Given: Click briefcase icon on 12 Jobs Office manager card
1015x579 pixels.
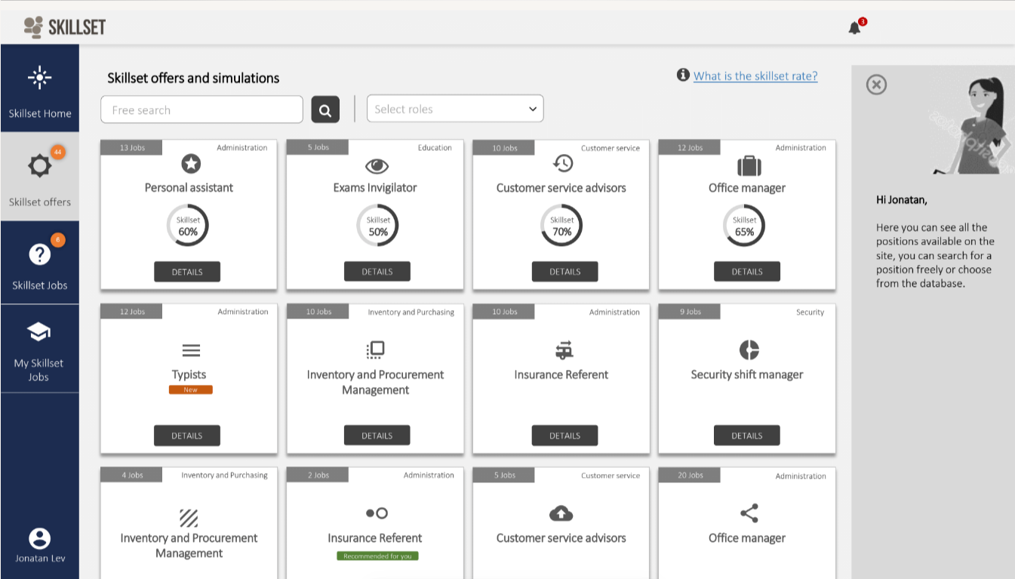Looking at the screenshot, I should click(749, 165).
